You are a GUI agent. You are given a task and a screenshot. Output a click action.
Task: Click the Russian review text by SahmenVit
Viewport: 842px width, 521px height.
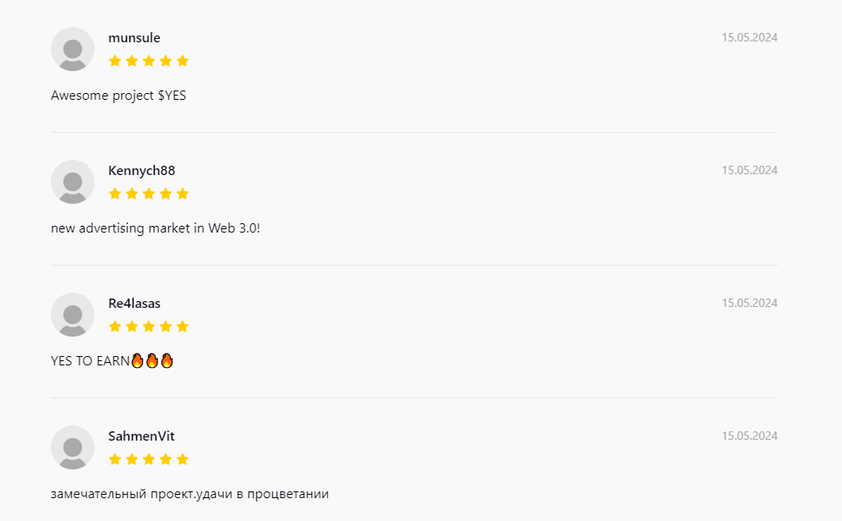coord(189,494)
